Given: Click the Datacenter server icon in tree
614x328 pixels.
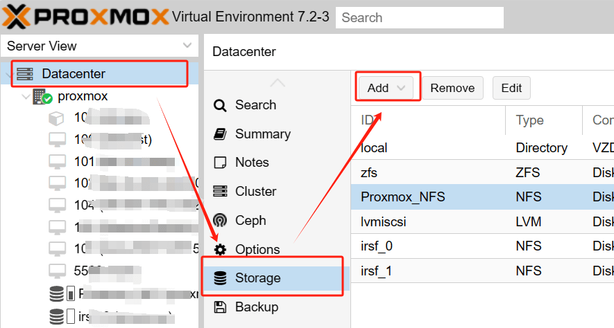Looking at the screenshot, I should (x=25, y=73).
